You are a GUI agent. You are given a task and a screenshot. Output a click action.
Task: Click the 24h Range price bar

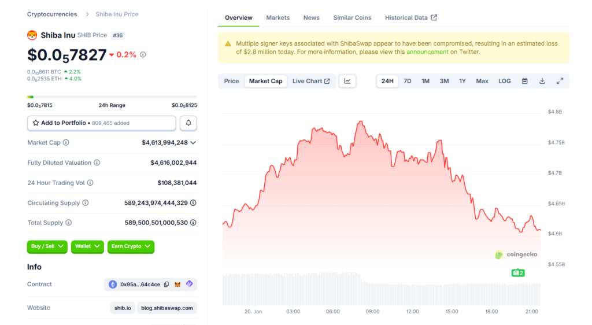coord(112,97)
